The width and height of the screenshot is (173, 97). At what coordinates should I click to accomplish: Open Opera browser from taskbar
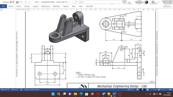click(x=98, y=94)
